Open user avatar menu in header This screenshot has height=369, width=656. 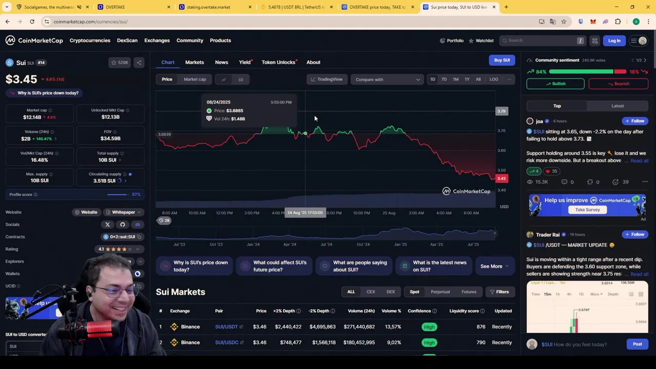coord(643,40)
